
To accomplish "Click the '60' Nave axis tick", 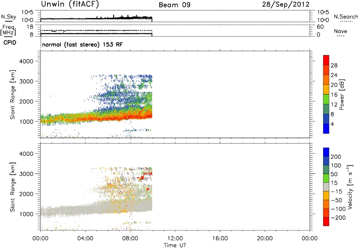I will coord(320,27).
